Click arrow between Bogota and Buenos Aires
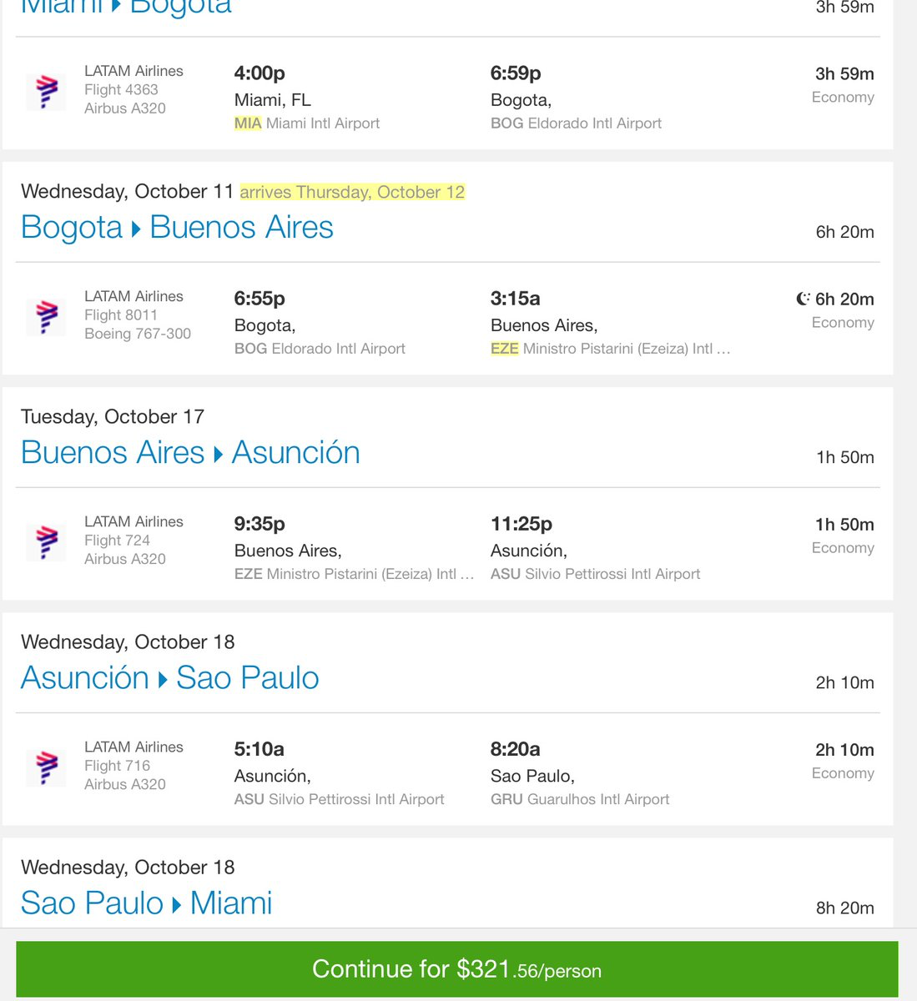This screenshot has height=1001, width=917. click(x=136, y=229)
